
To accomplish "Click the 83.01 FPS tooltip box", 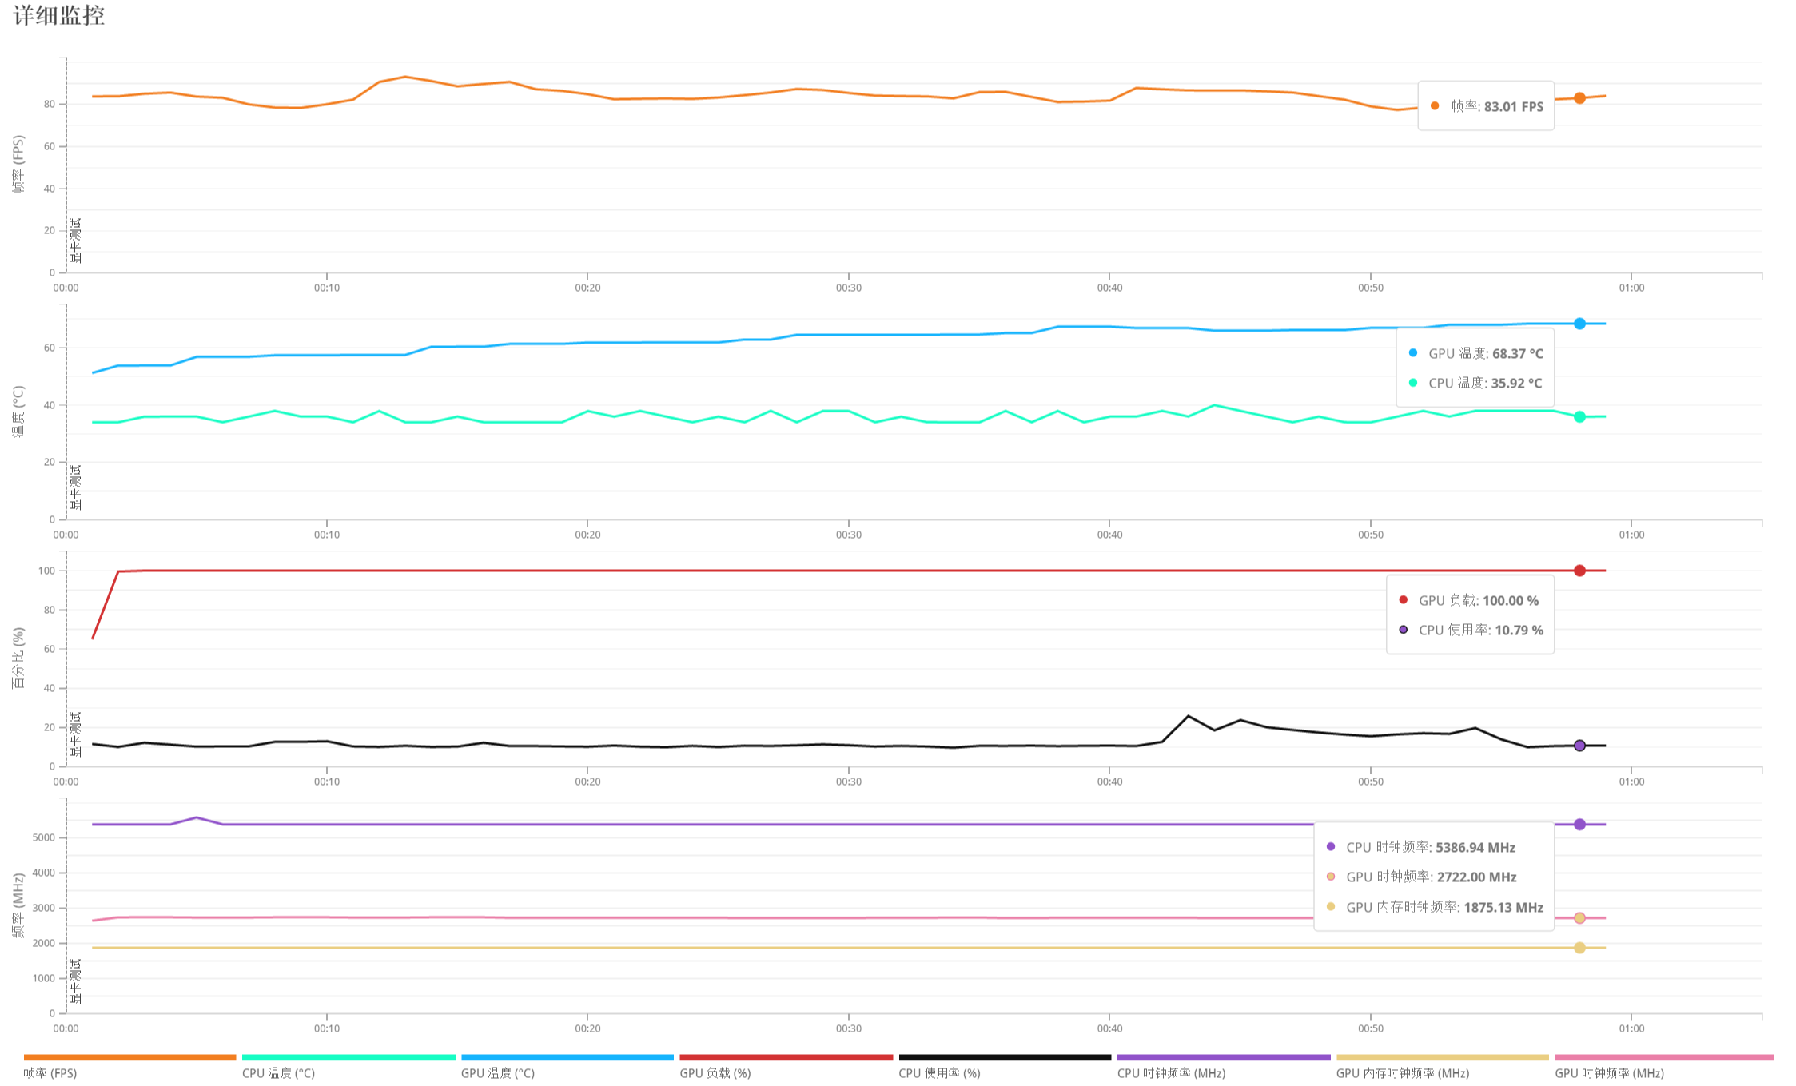I will [x=1485, y=106].
